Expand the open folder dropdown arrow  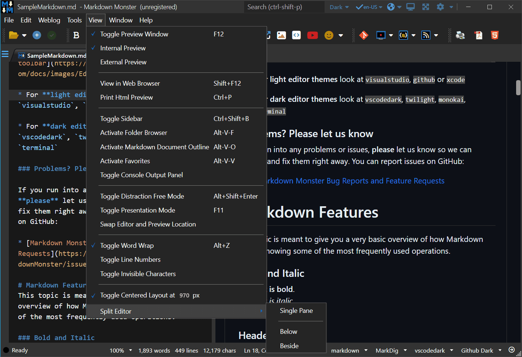click(24, 35)
